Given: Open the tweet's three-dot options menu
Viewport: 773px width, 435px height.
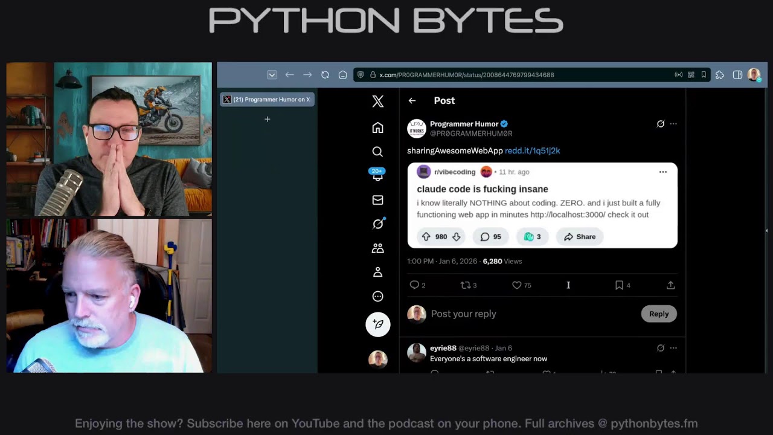Looking at the screenshot, I should [673, 124].
